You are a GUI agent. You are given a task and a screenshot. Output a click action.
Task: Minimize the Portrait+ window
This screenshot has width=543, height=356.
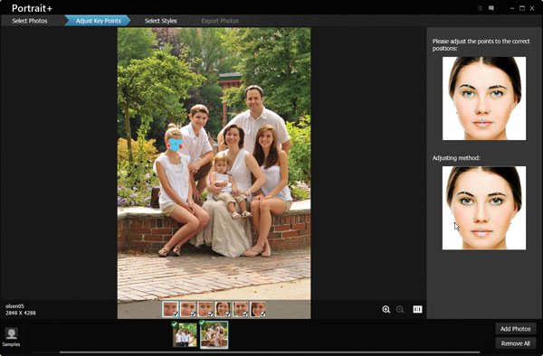(x=512, y=8)
